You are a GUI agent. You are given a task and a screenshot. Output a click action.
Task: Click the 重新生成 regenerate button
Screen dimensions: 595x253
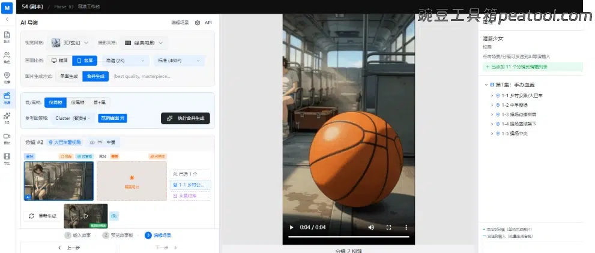point(42,216)
